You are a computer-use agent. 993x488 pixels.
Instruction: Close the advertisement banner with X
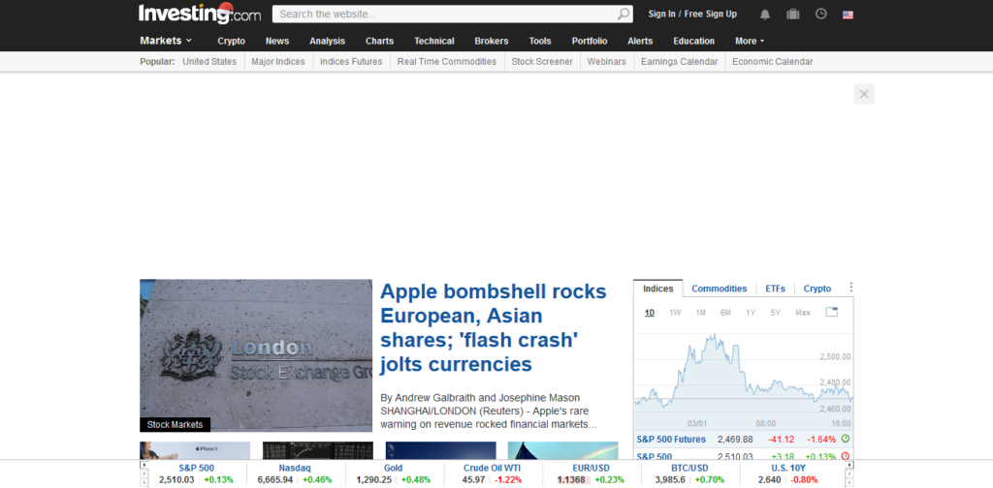point(864,94)
